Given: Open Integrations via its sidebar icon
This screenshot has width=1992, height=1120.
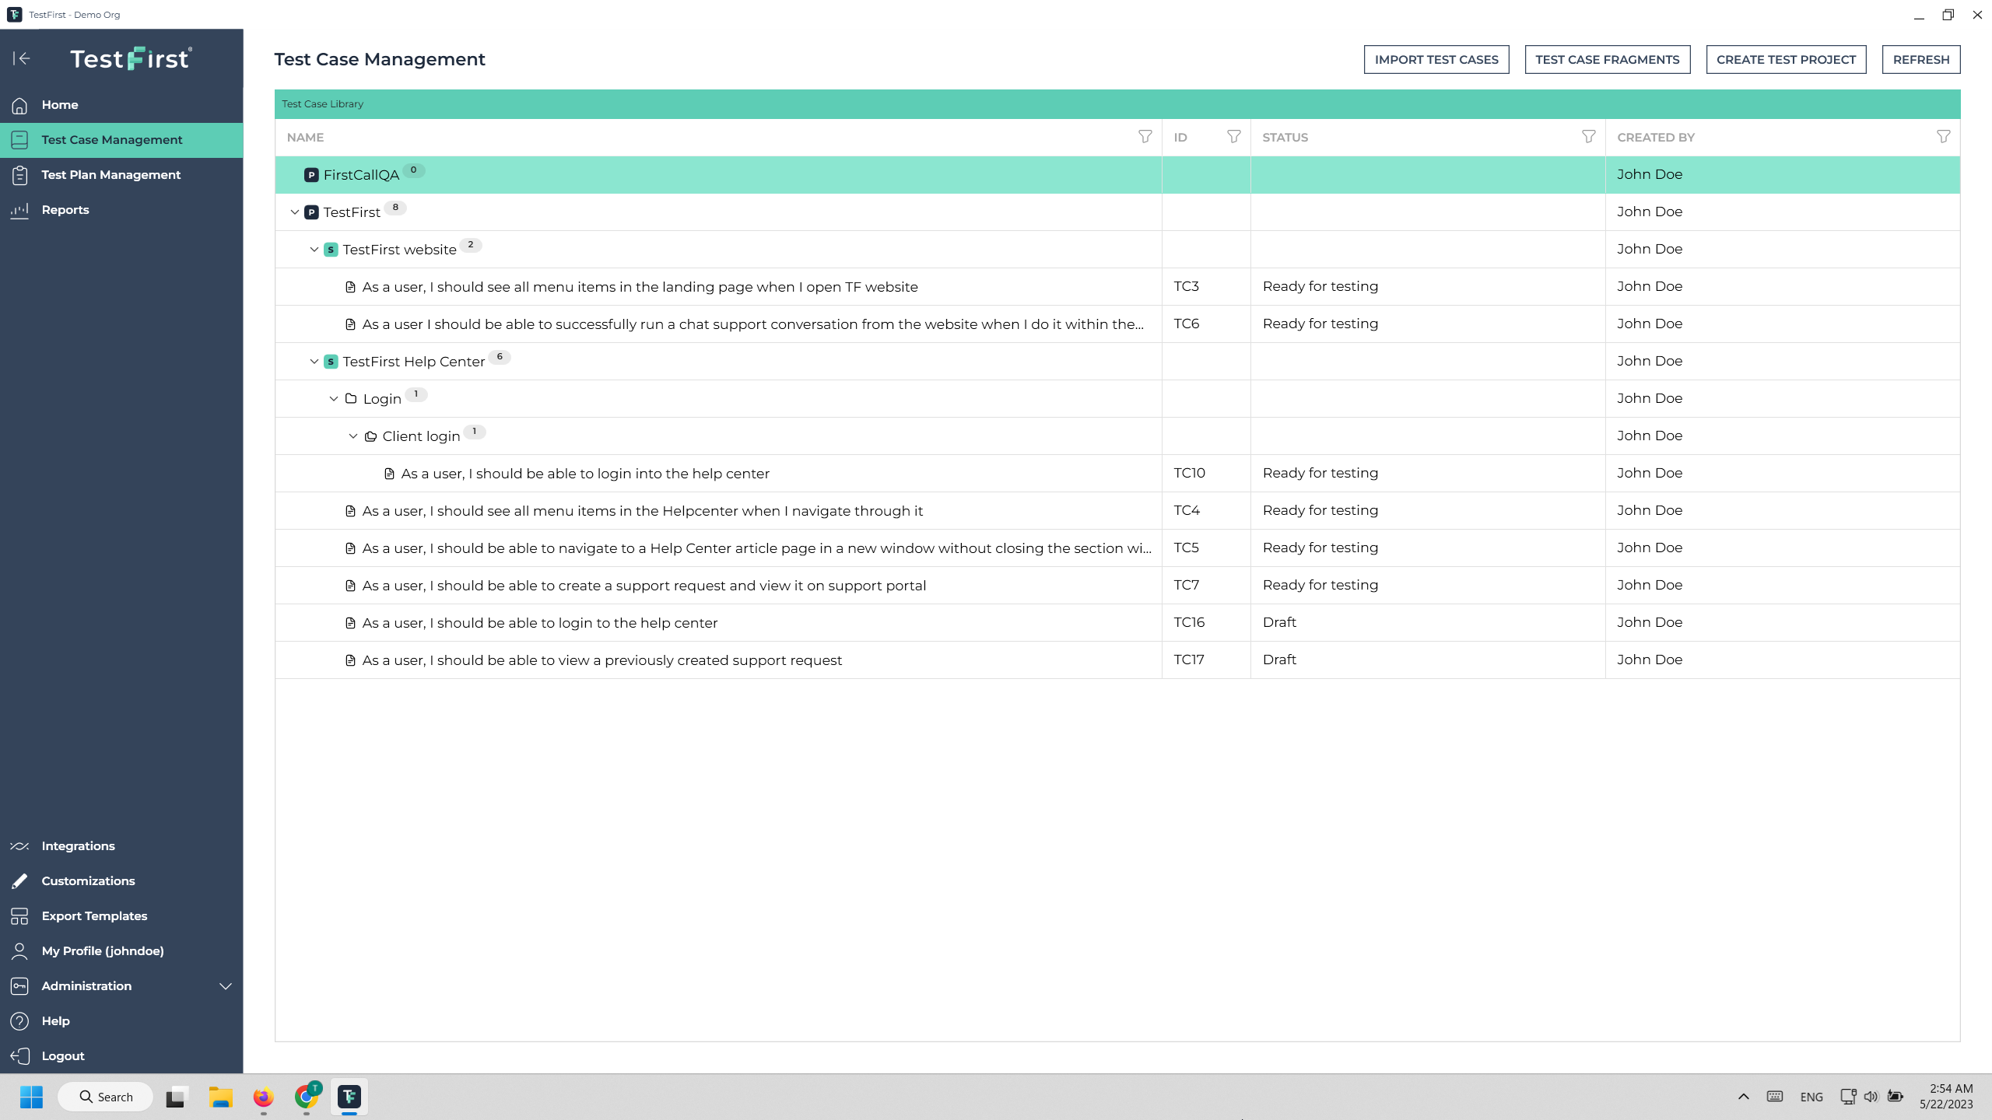Looking at the screenshot, I should point(20,845).
